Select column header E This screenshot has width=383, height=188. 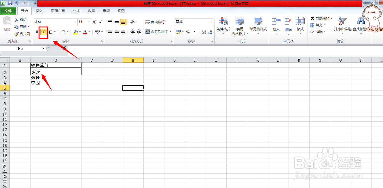pos(133,60)
